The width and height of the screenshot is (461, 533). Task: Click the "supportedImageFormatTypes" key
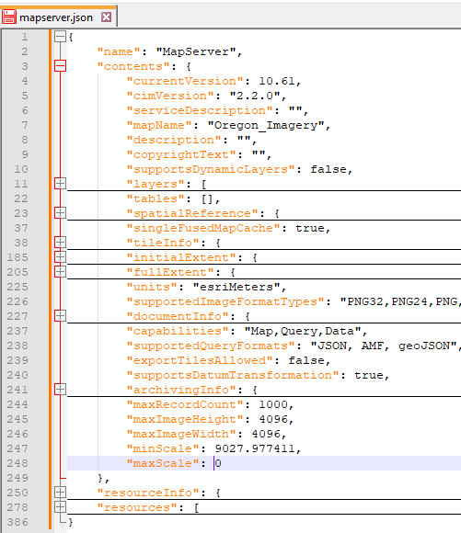(x=225, y=301)
